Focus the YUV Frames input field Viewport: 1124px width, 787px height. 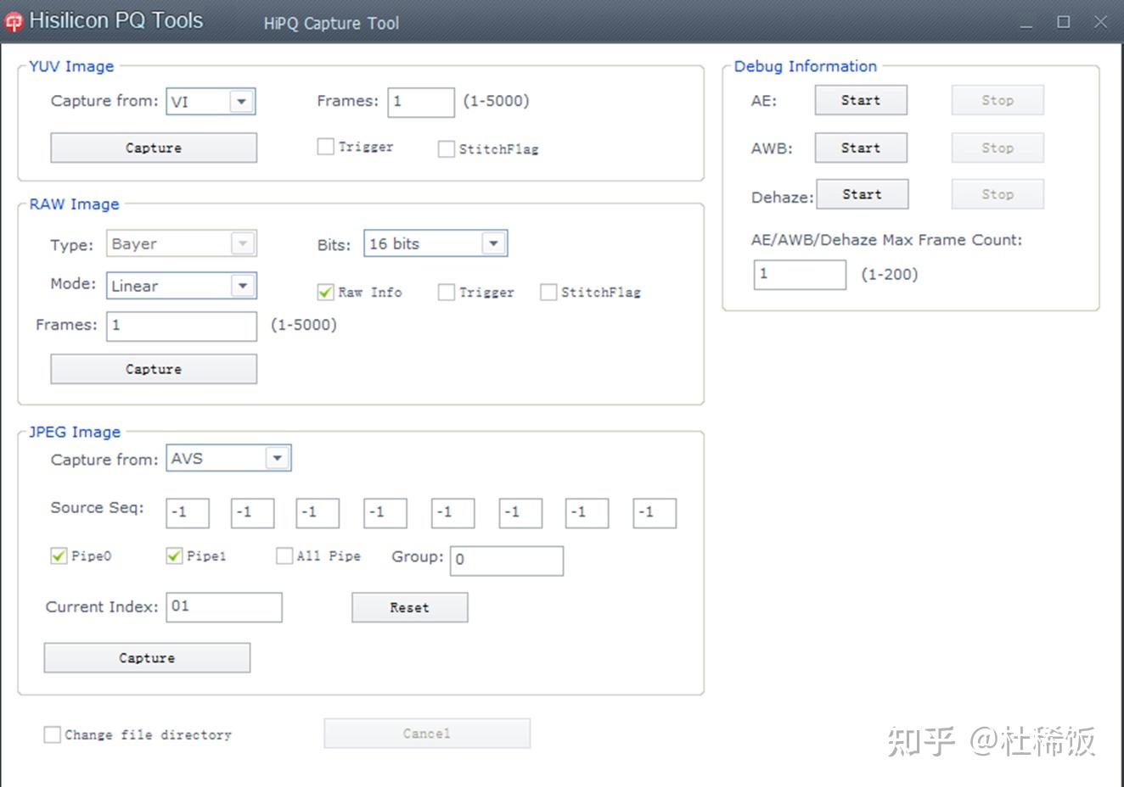coord(421,102)
